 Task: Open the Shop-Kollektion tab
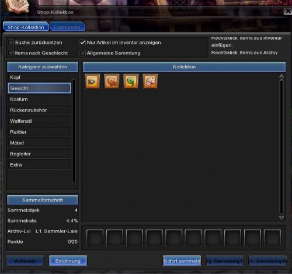pyautogui.click(x=26, y=27)
